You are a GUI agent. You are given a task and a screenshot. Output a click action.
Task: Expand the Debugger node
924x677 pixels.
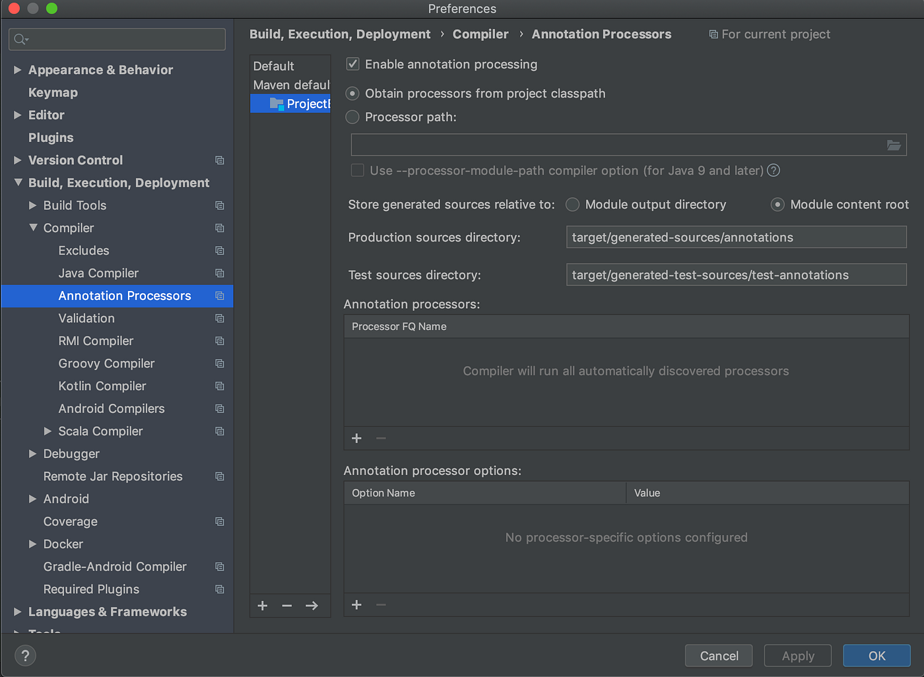point(33,454)
